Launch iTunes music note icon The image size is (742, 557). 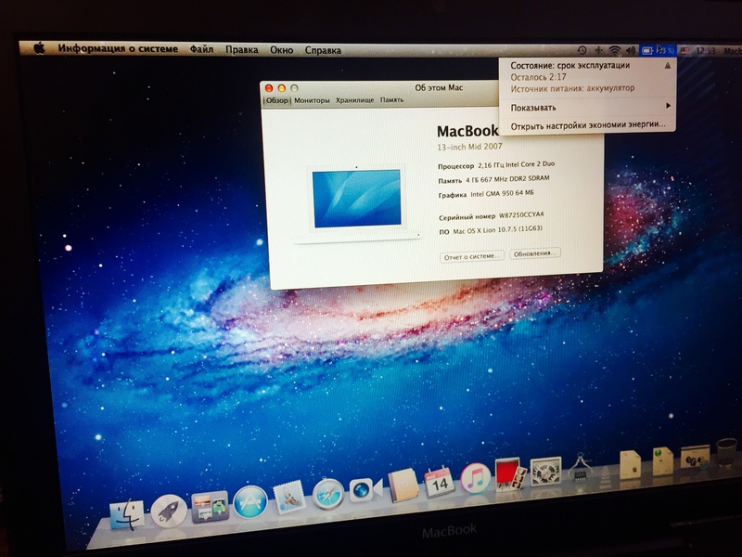click(475, 477)
